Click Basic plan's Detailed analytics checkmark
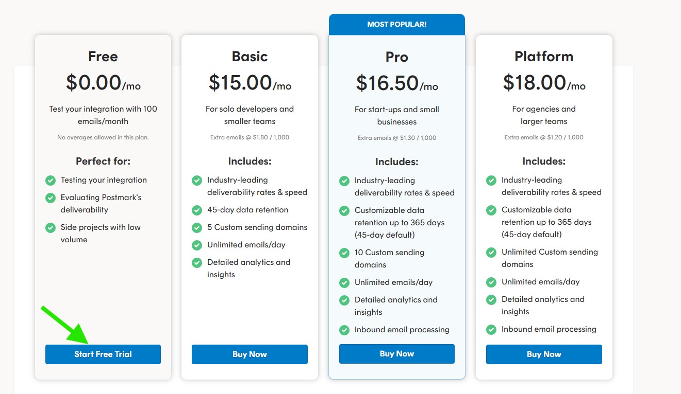The height and width of the screenshot is (394, 681). point(197,263)
